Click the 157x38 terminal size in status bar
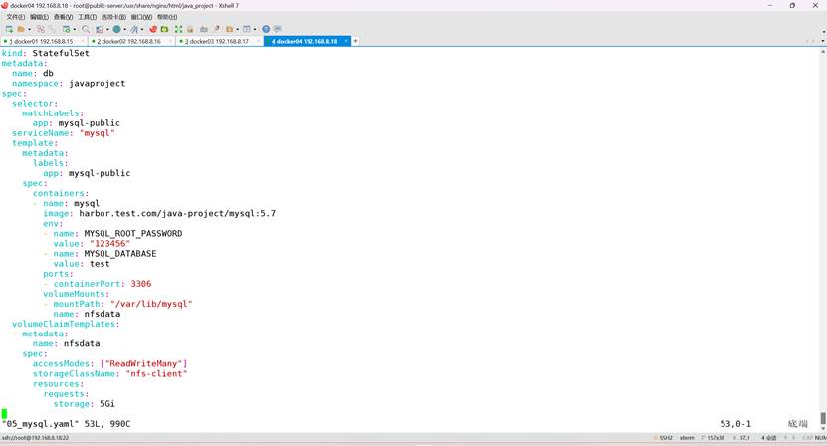Image resolution: width=827 pixels, height=446 pixels. [714, 438]
